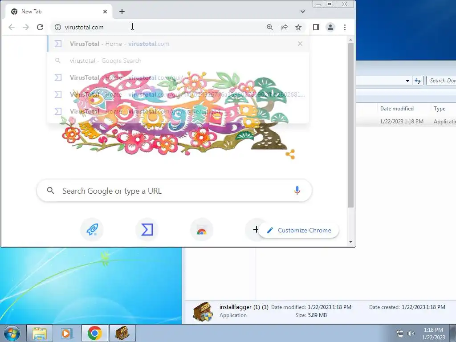Viewport: 456px width, 342px height.
Task: Open the Windows Start menu
Action: coord(12,334)
